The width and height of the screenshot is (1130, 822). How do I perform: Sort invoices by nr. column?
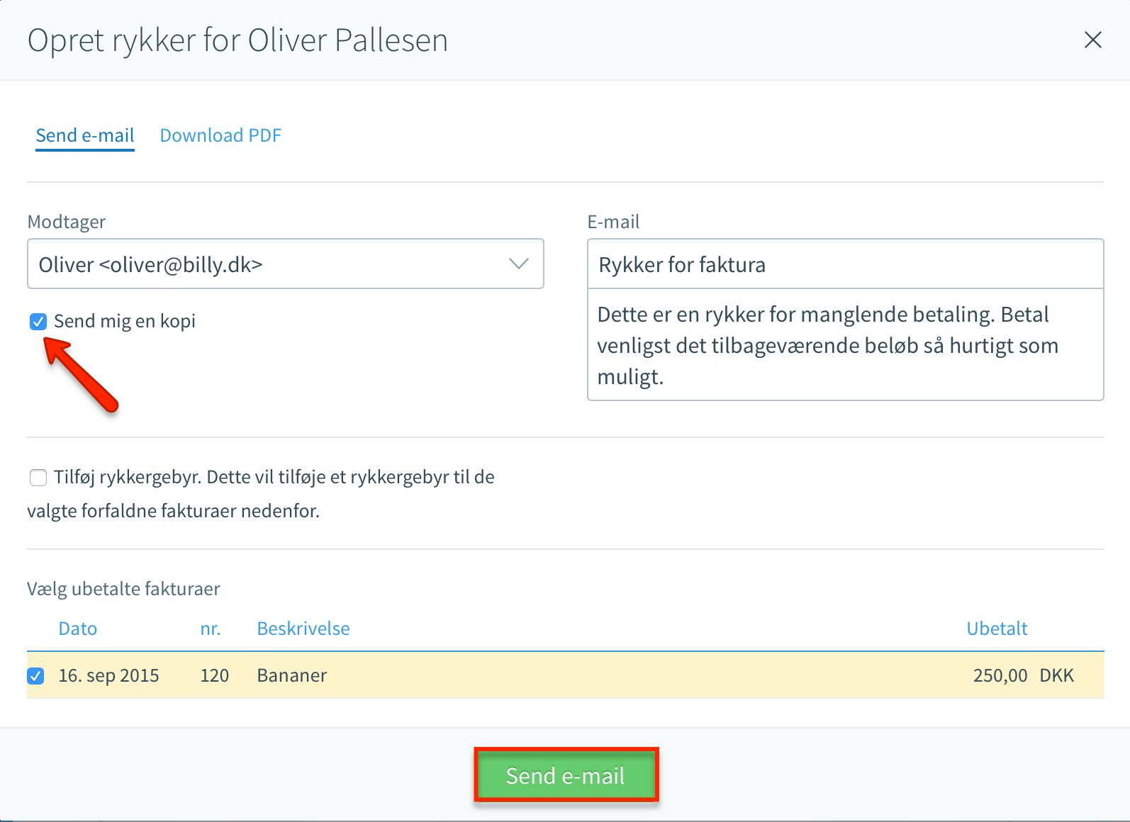tap(211, 629)
